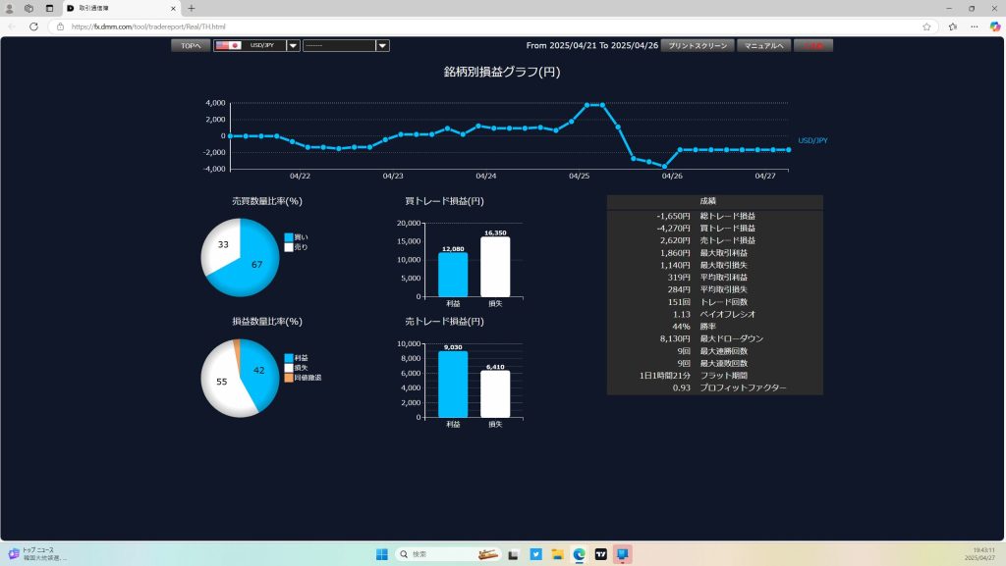Click the TOPへ button
The width and height of the screenshot is (1006, 566).
[191, 45]
